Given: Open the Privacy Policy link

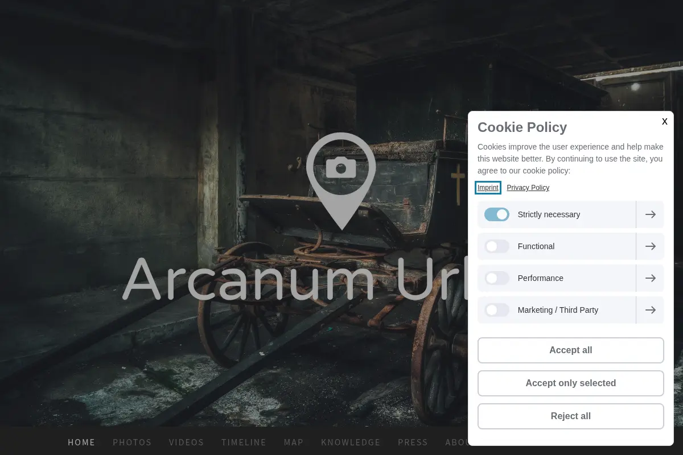Looking at the screenshot, I should click(528, 188).
